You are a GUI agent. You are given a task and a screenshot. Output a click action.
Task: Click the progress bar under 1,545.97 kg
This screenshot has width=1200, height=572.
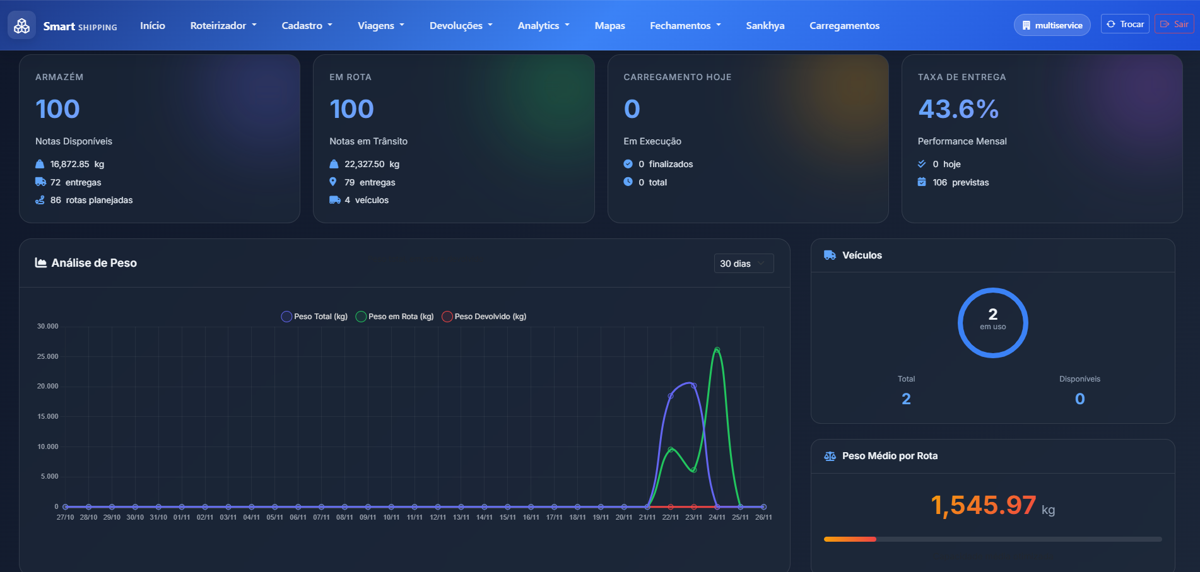point(992,539)
